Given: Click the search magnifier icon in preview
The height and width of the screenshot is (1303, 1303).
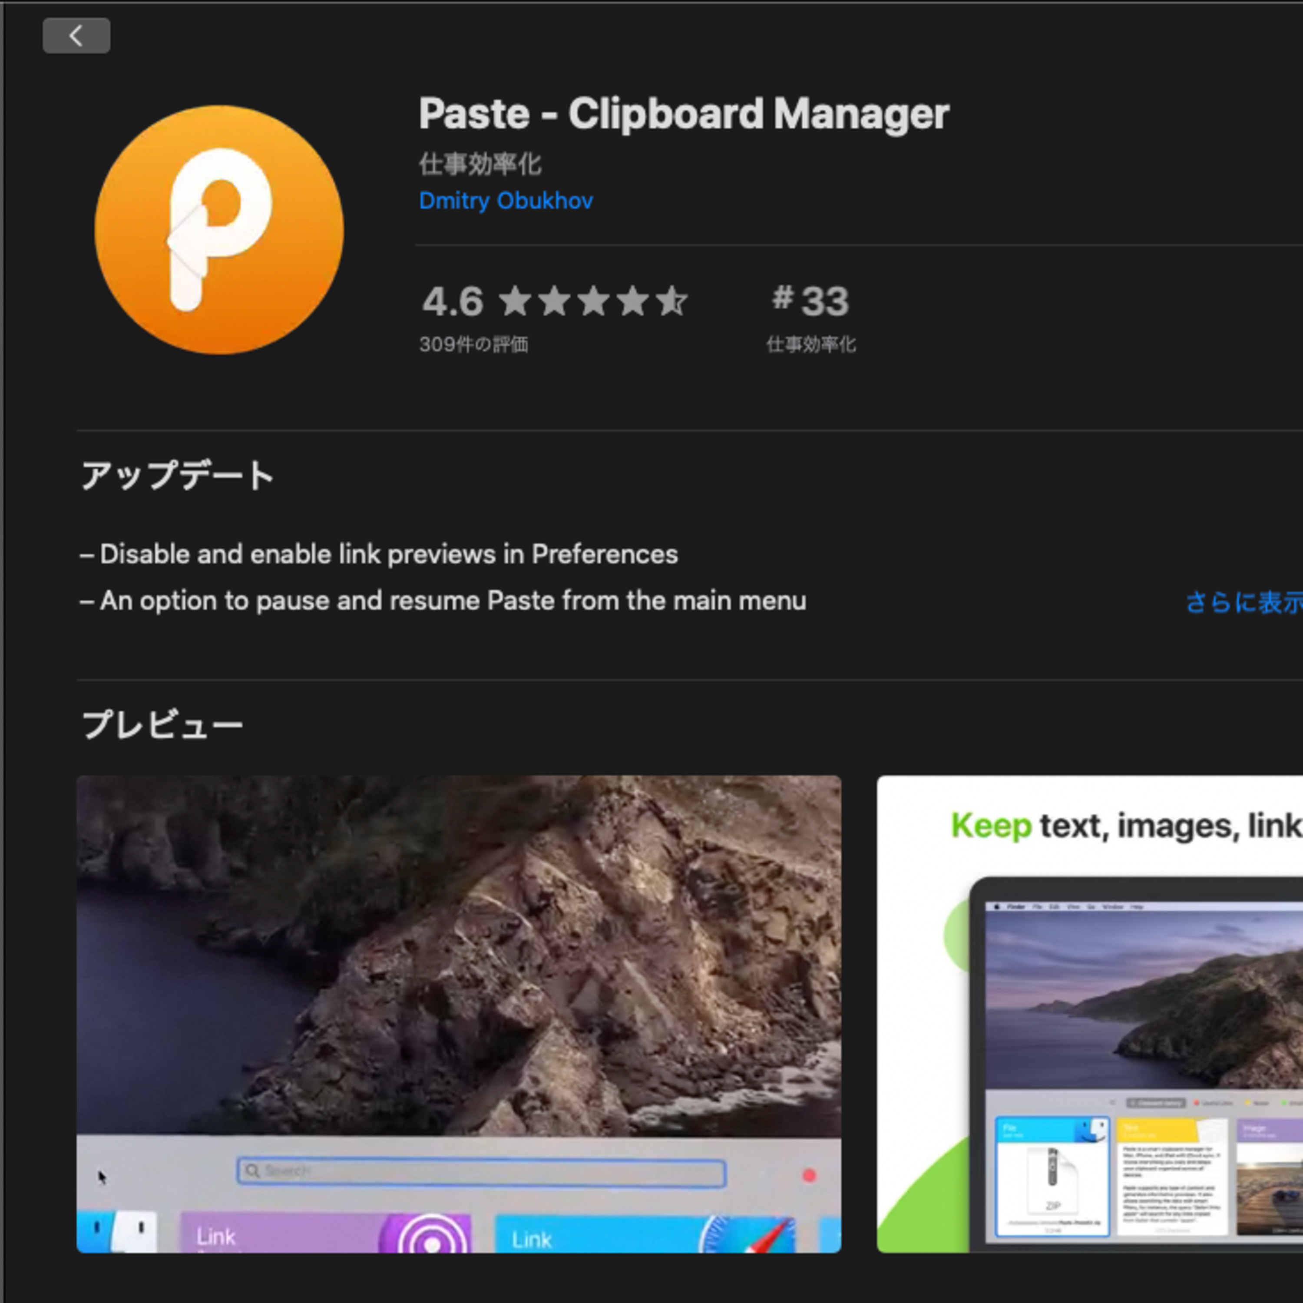Looking at the screenshot, I should pyautogui.click(x=252, y=1171).
